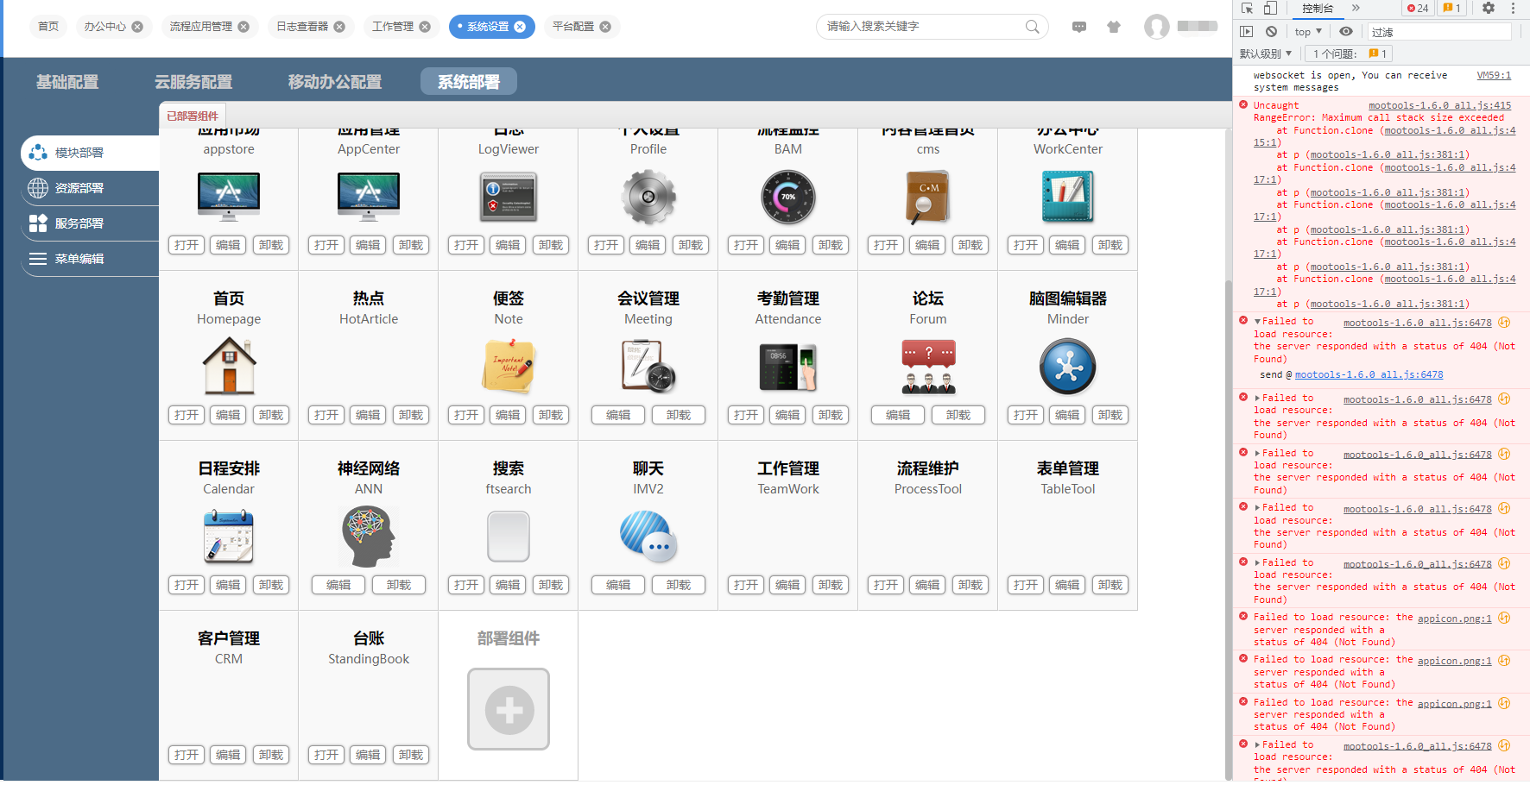Open DevTools settings gear
Viewport: 1530px width, 785px height.
(1488, 9)
